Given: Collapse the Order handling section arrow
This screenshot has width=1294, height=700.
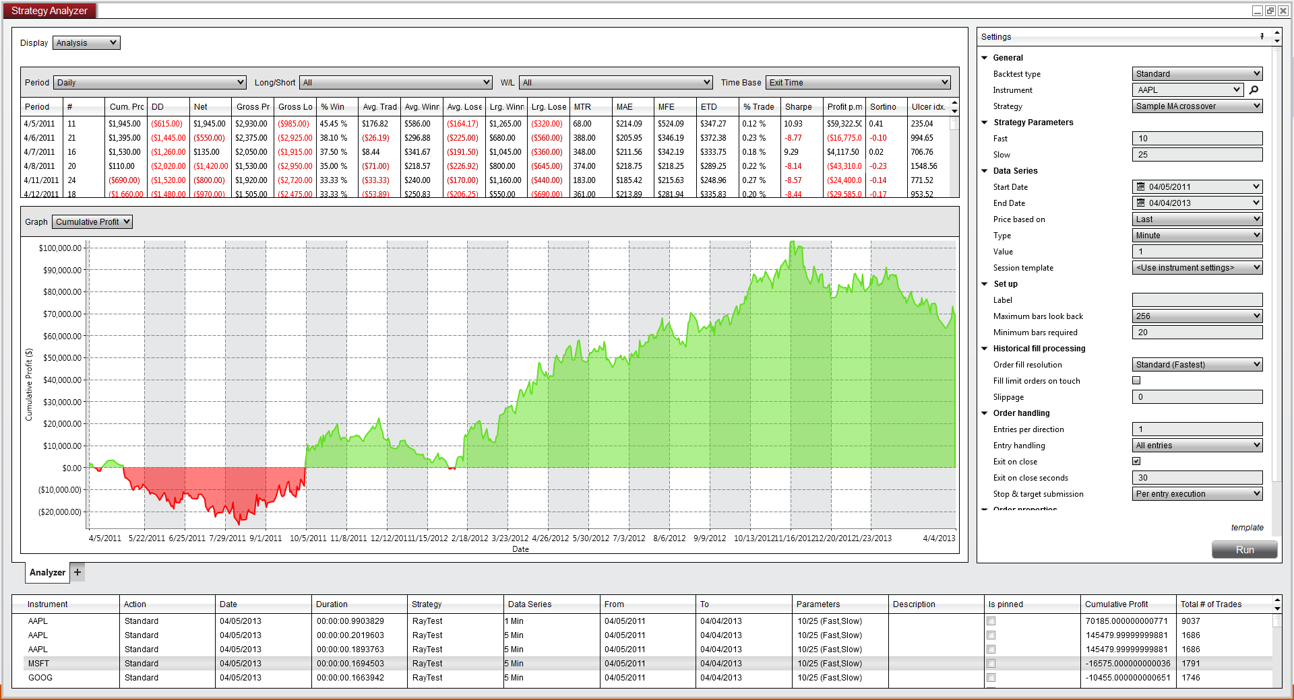Looking at the screenshot, I should (985, 413).
